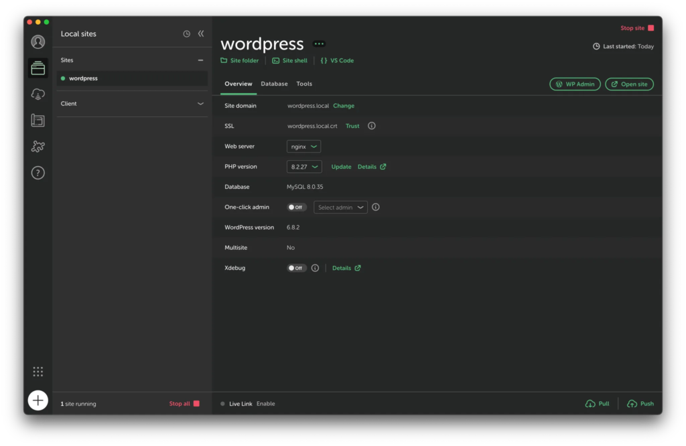The width and height of the screenshot is (686, 446).
Task: Click the Stop all red square icon
Action: pyautogui.click(x=196, y=404)
